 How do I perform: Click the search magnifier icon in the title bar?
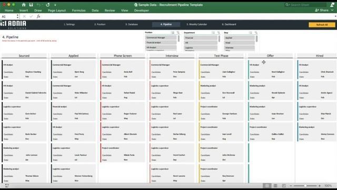pos(287,5)
